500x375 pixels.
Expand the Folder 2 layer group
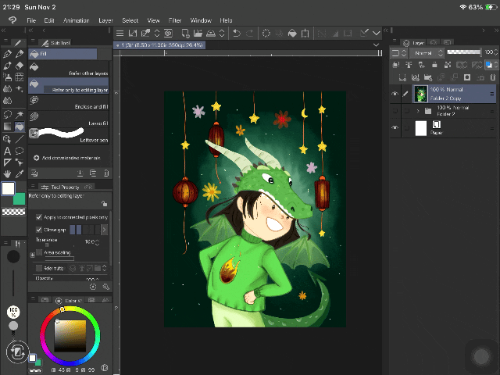pyautogui.click(x=418, y=111)
